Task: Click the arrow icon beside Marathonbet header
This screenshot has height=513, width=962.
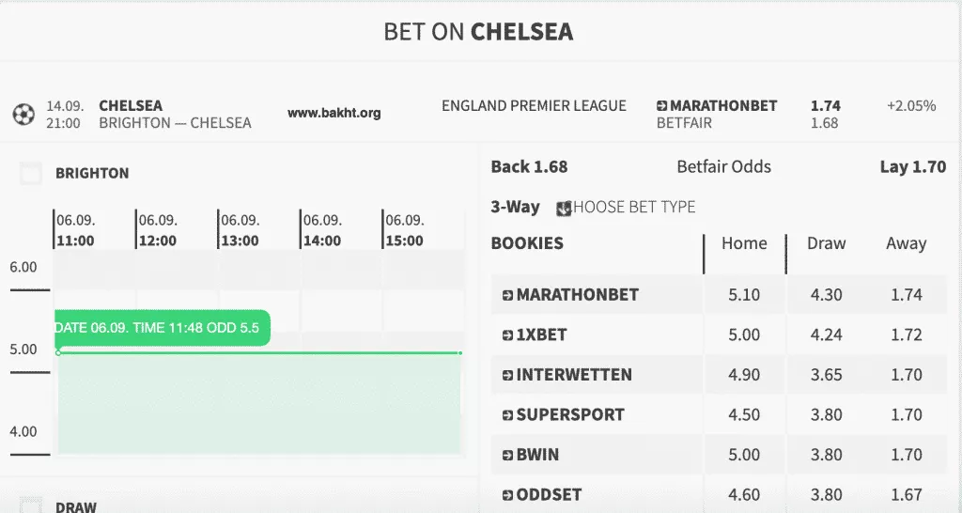Action: tap(662, 106)
